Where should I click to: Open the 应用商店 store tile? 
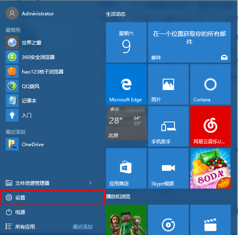pos(126,168)
